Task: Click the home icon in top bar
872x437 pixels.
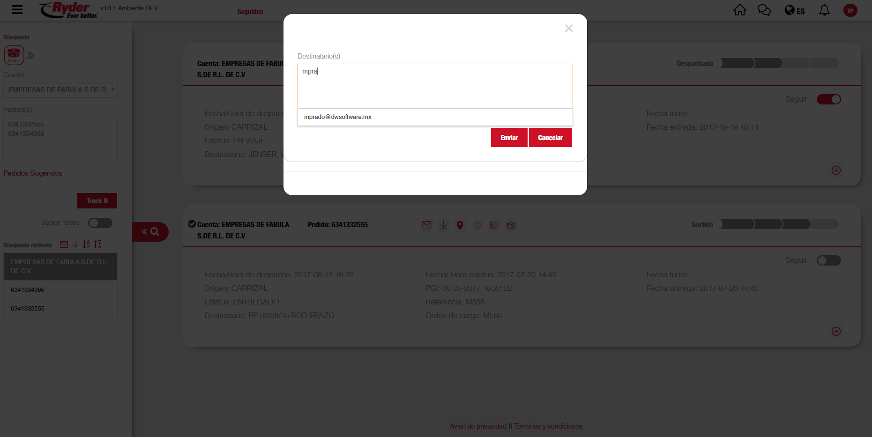Action: click(x=739, y=10)
